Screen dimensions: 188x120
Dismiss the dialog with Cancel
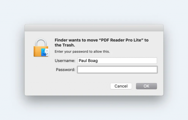coord(121,86)
